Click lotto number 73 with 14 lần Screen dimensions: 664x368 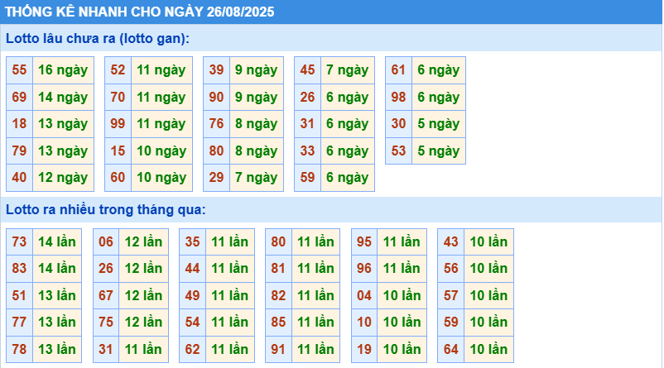19,242
